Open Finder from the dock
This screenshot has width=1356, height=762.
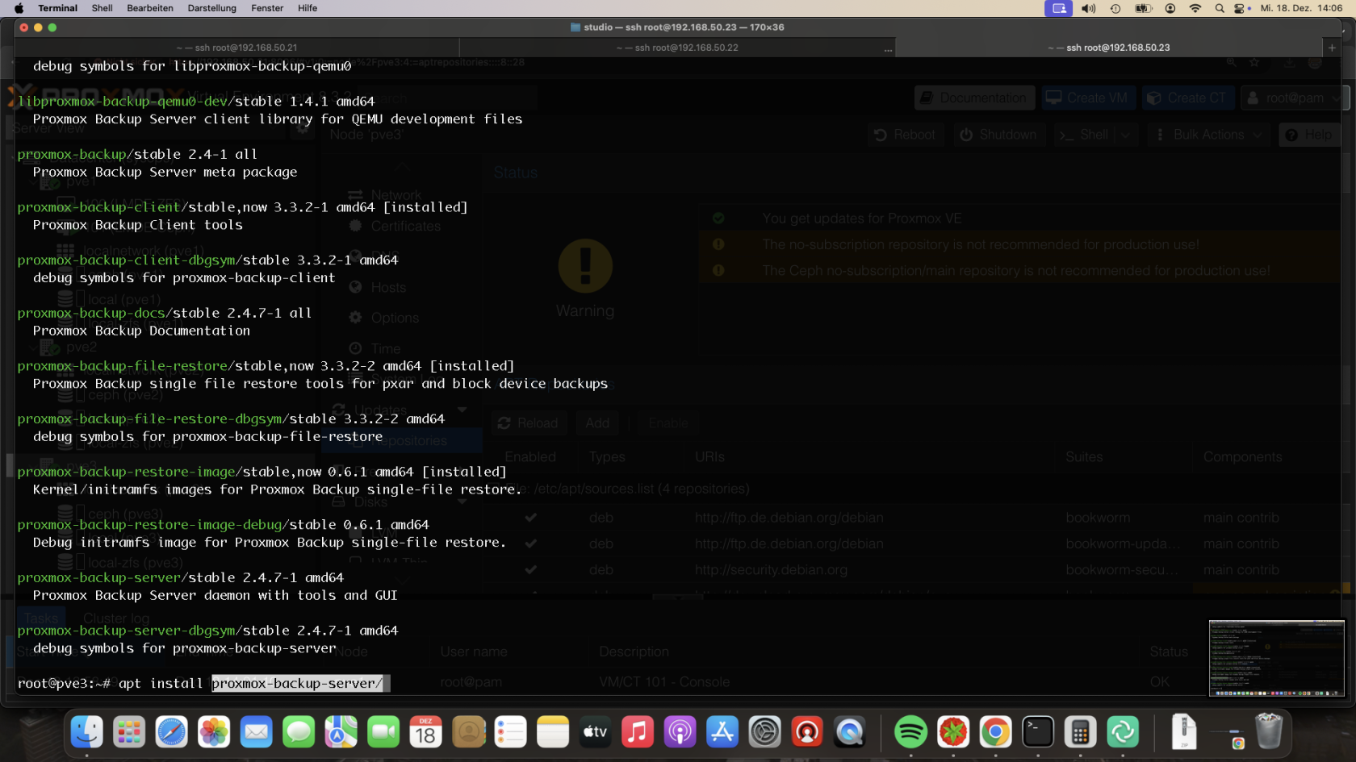[x=86, y=732]
